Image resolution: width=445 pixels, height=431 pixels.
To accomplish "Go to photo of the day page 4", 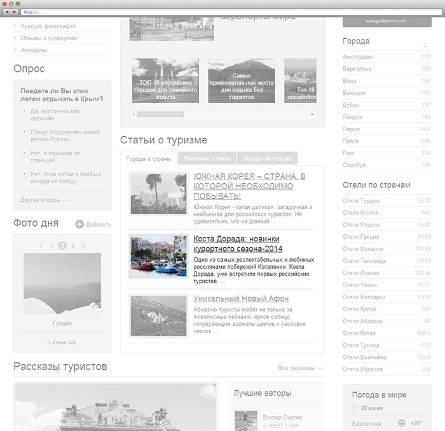I will click(73, 246).
